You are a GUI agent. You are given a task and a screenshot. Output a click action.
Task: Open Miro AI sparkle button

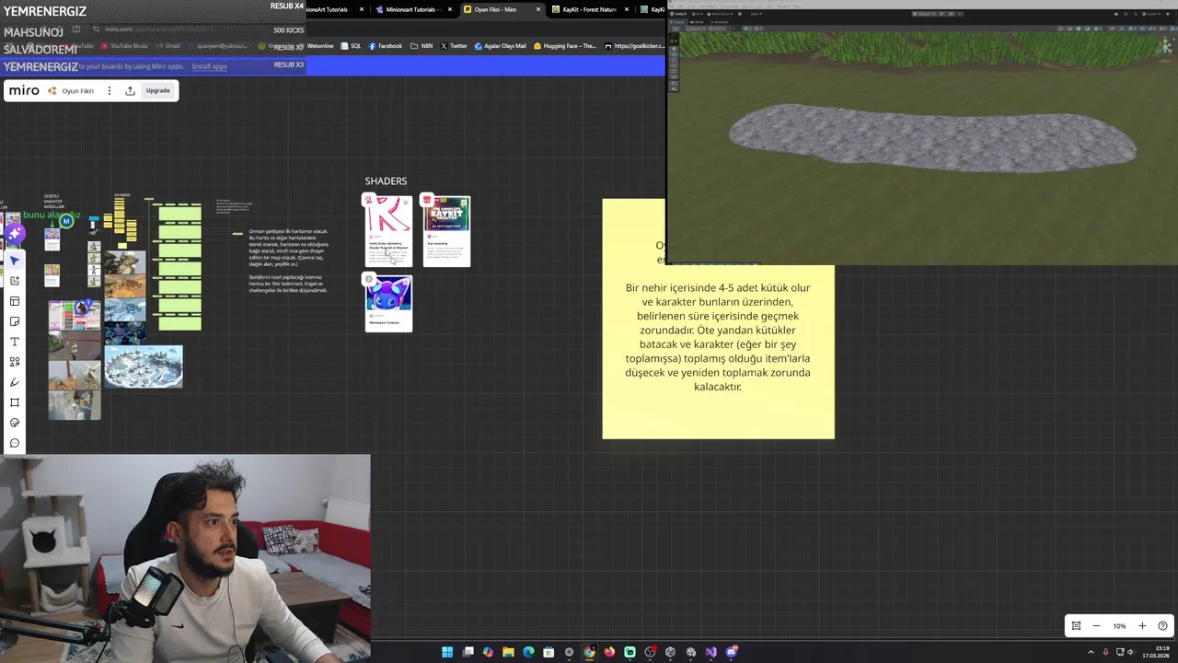[x=15, y=235]
